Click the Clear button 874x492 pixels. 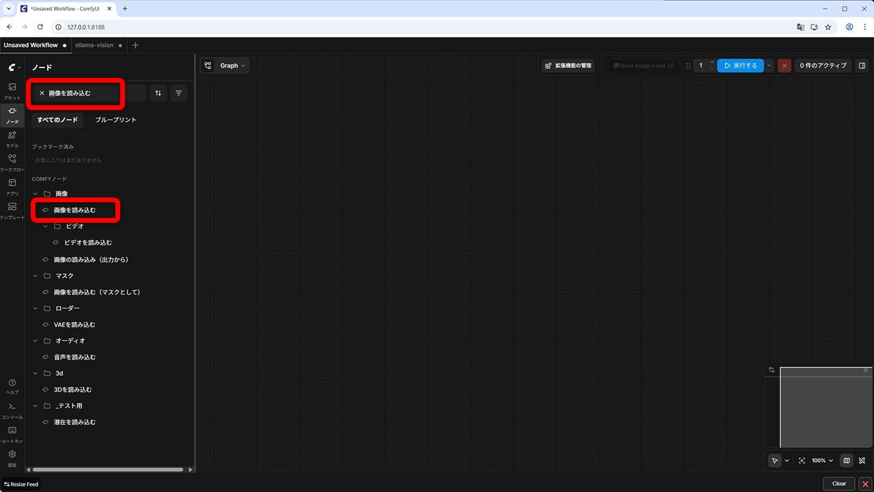(838, 484)
